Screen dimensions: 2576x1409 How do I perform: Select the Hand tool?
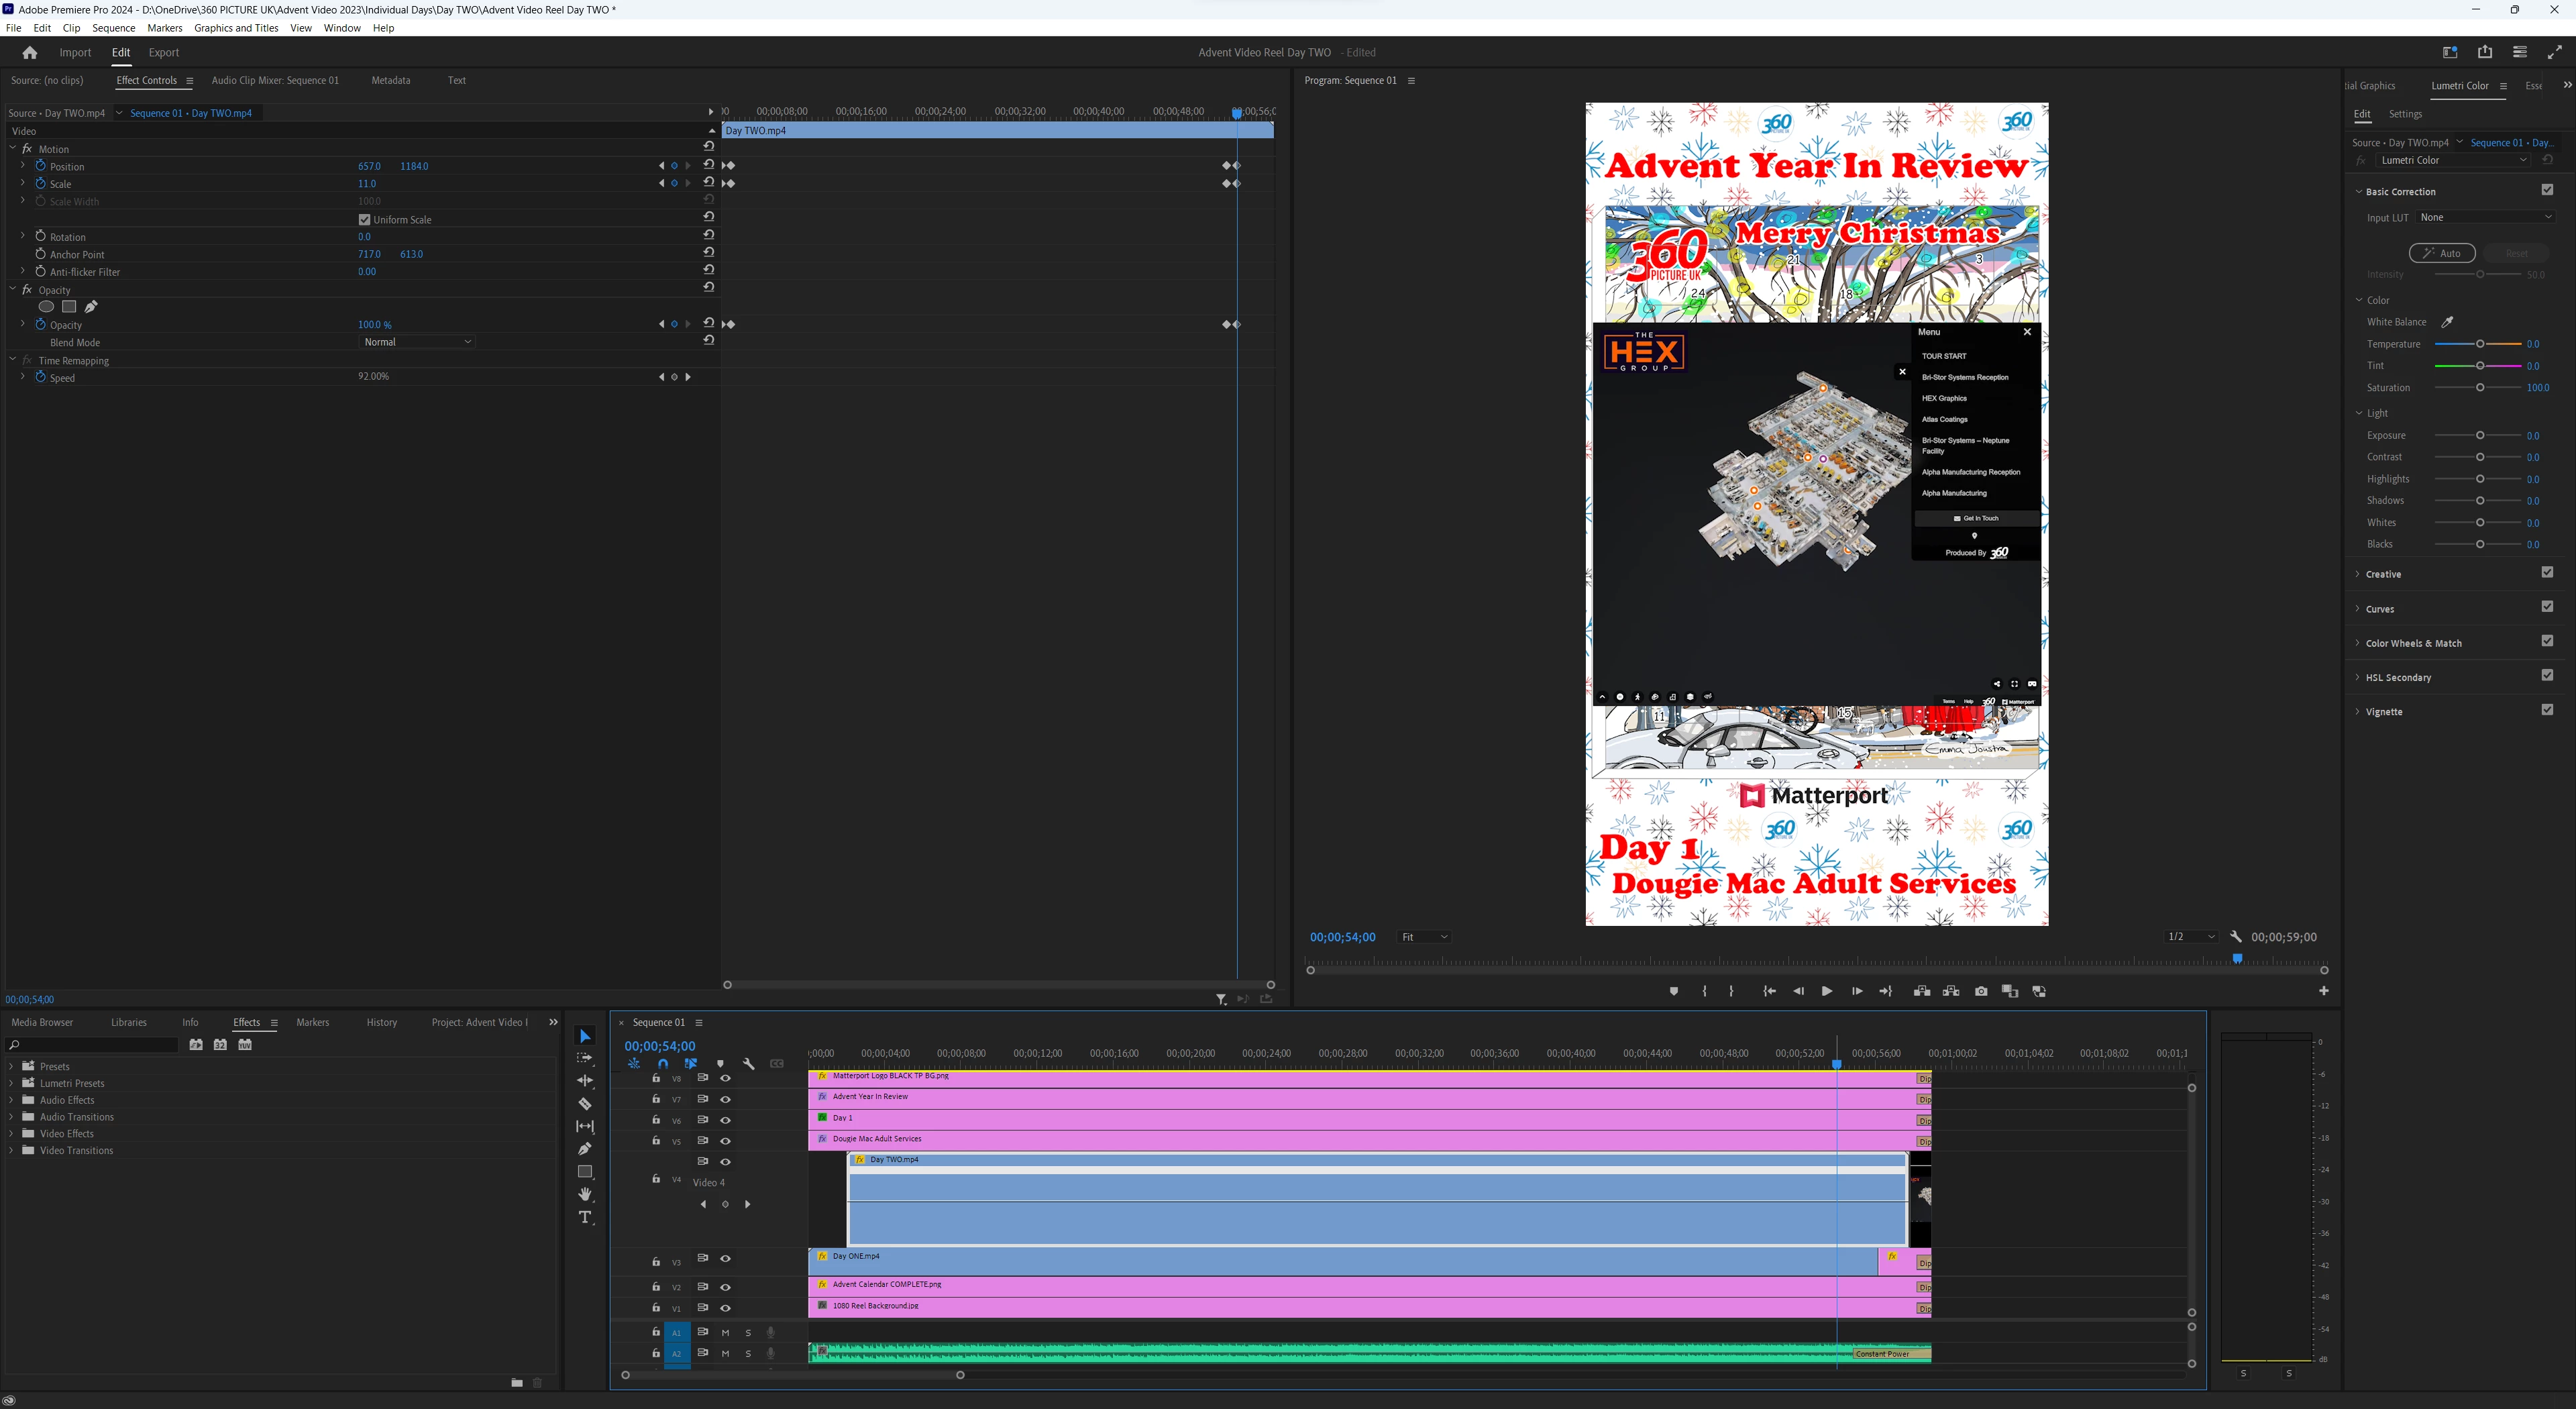[585, 1194]
